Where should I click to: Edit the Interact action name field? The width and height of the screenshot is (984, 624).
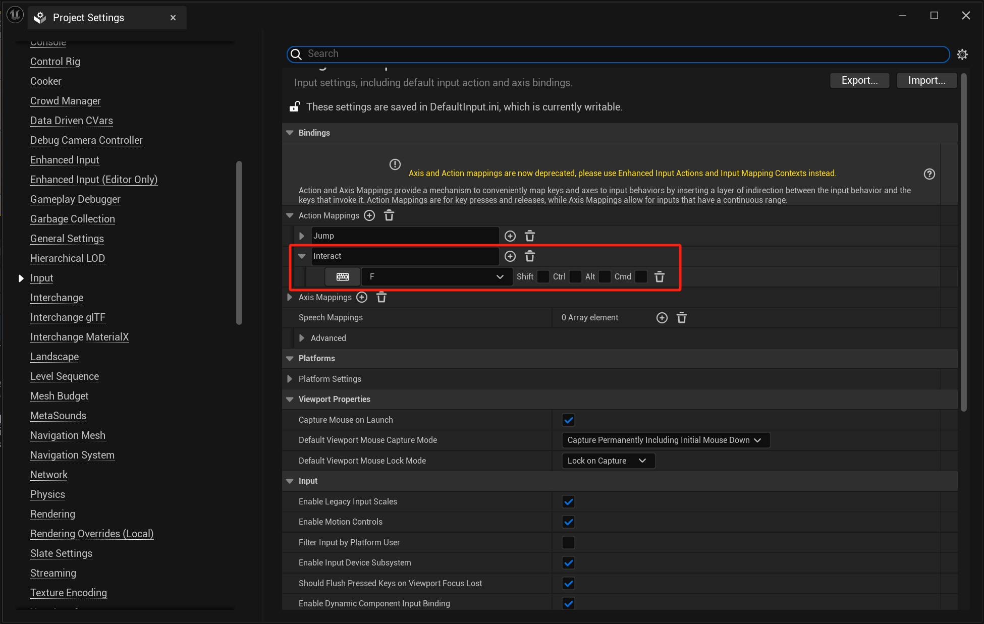click(x=405, y=256)
